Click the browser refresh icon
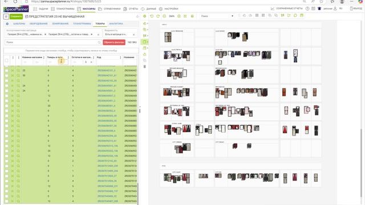 coord(15,1)
